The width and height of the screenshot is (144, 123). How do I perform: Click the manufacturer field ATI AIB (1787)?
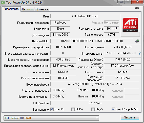click(122, 47)
